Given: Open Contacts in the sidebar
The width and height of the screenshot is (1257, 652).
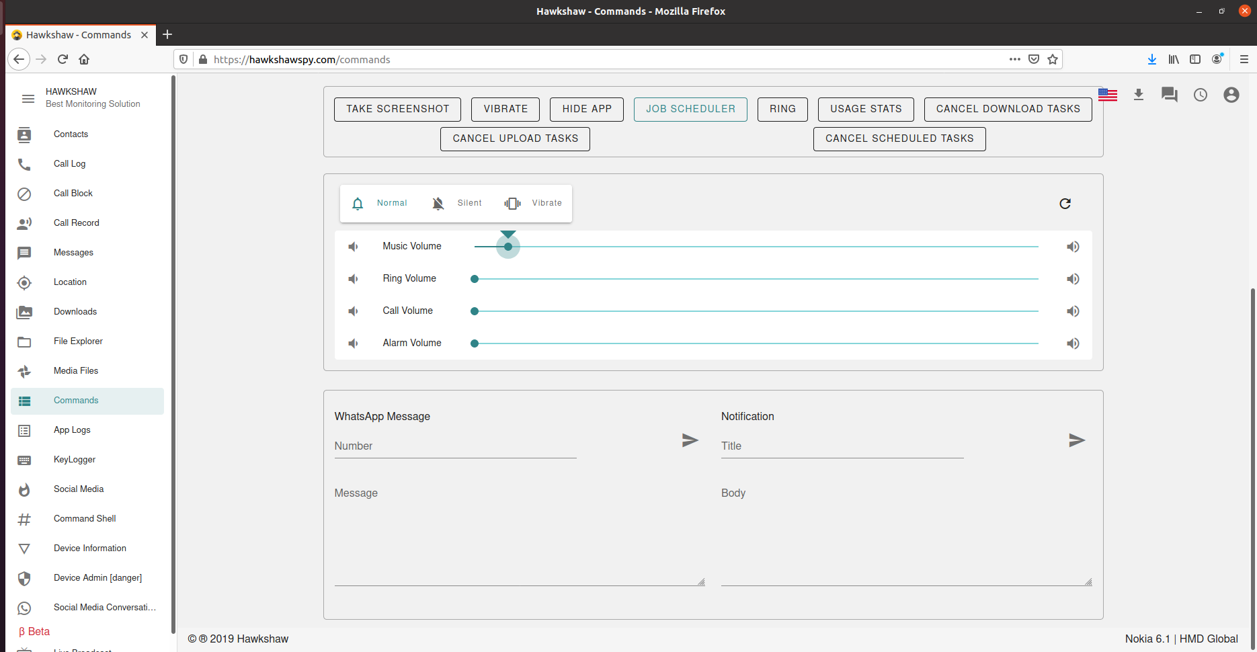Looking at the screenshot, I should tap(87, 134).
